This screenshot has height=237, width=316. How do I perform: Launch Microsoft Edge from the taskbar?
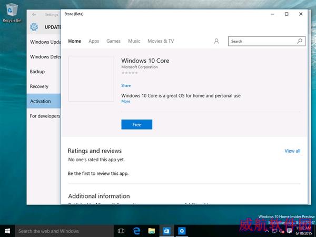coord(136,231)
